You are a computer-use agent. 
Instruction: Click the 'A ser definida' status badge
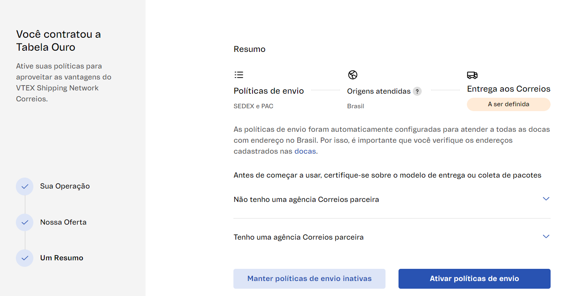click(x=508, y=104)
